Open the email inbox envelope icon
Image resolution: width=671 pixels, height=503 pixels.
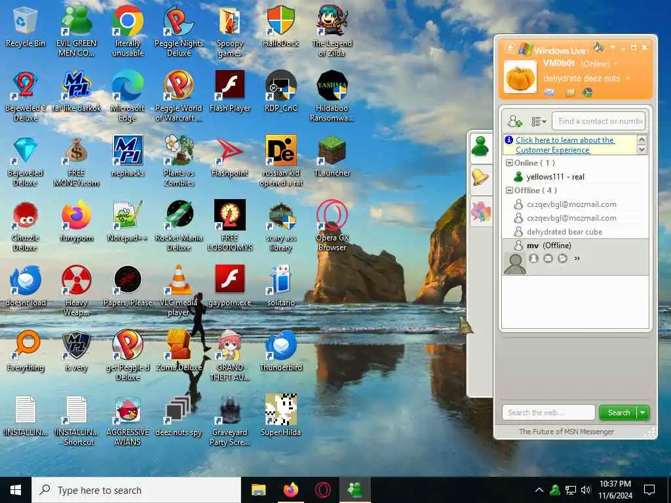(x=550, y=92)
